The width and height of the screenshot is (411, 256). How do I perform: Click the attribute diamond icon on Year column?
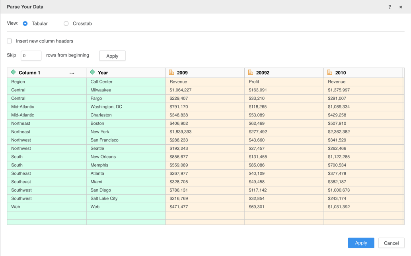92,72
